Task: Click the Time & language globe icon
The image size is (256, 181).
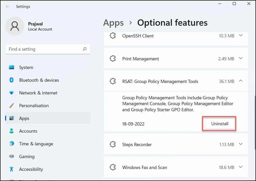Action: pyautogui.click(x=11, y=144)
